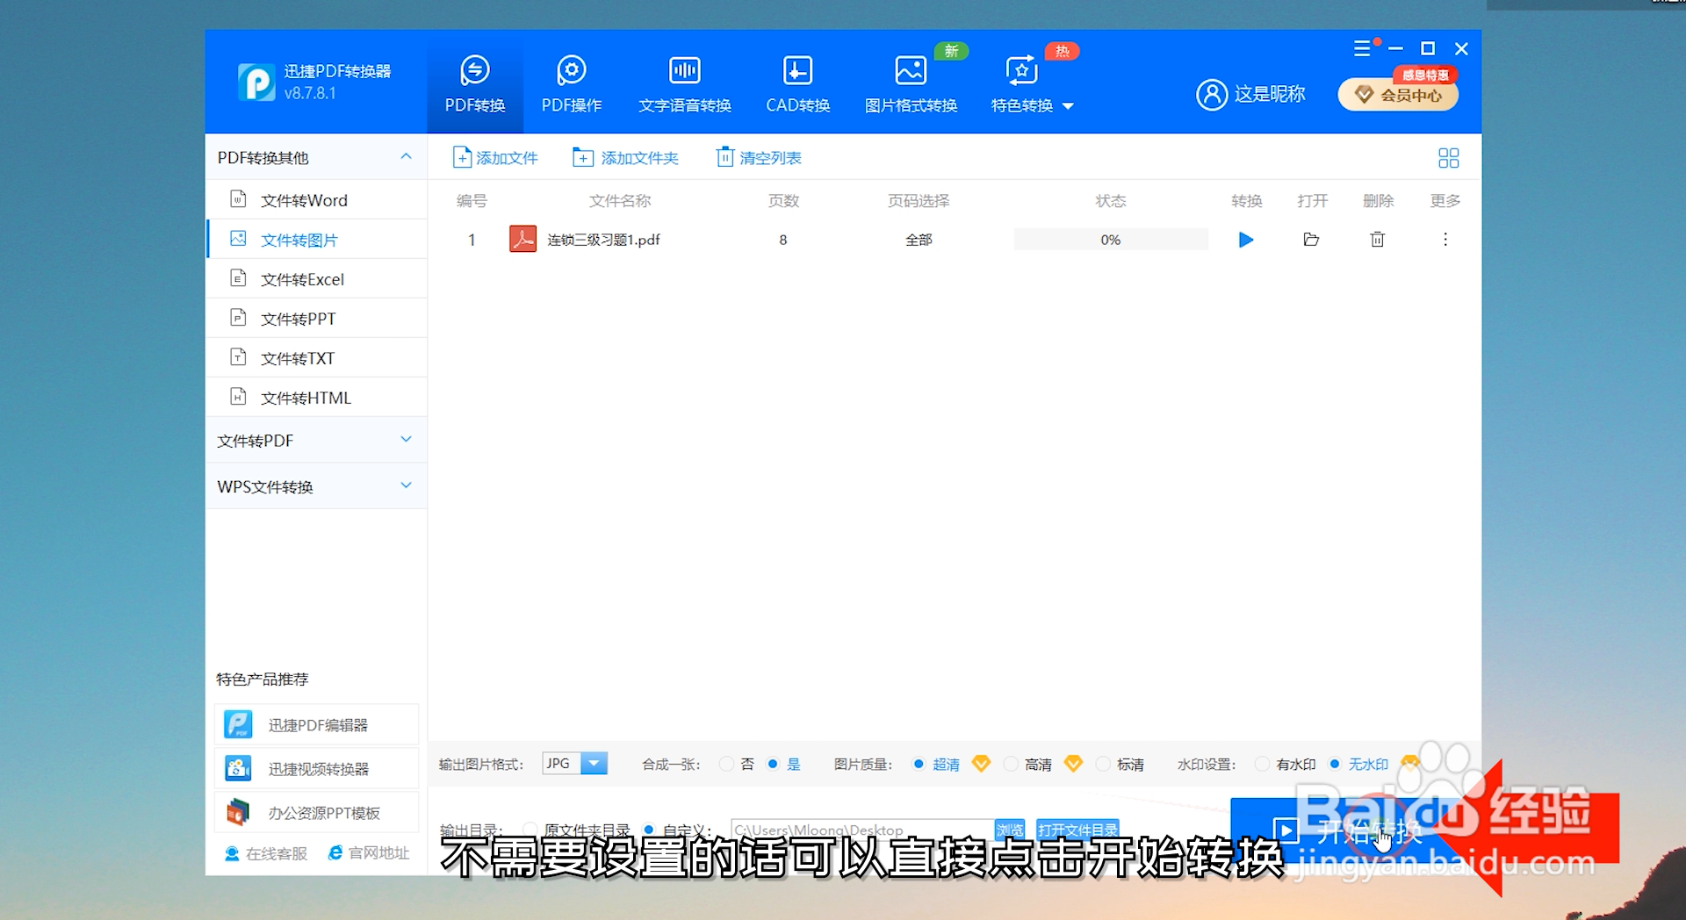Choose 标清 image quality

(1104, 764)
